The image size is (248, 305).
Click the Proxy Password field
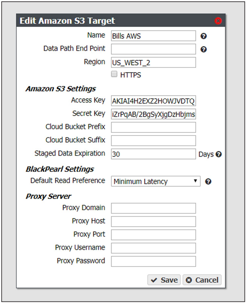[153, 261]
